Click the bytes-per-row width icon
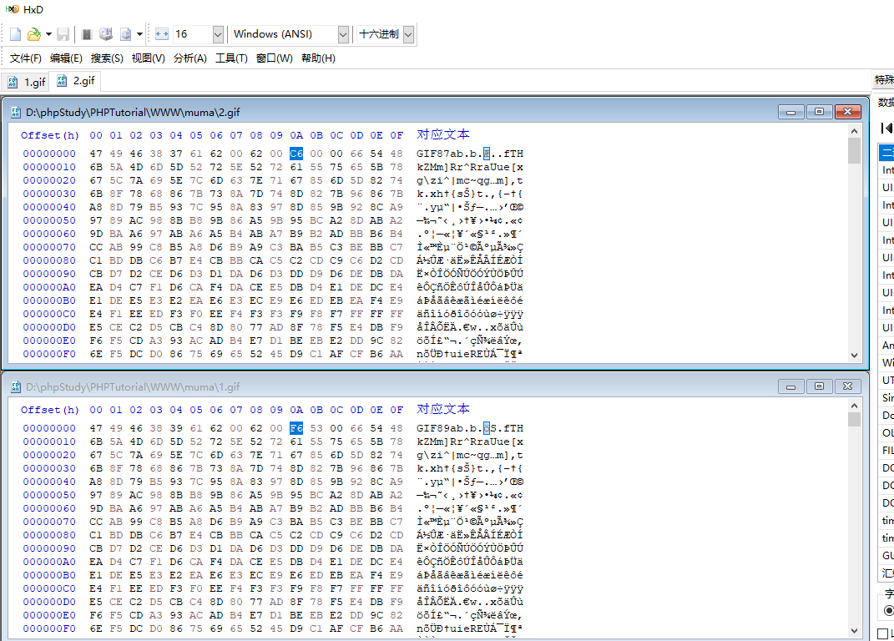 (x=162, y=34)
